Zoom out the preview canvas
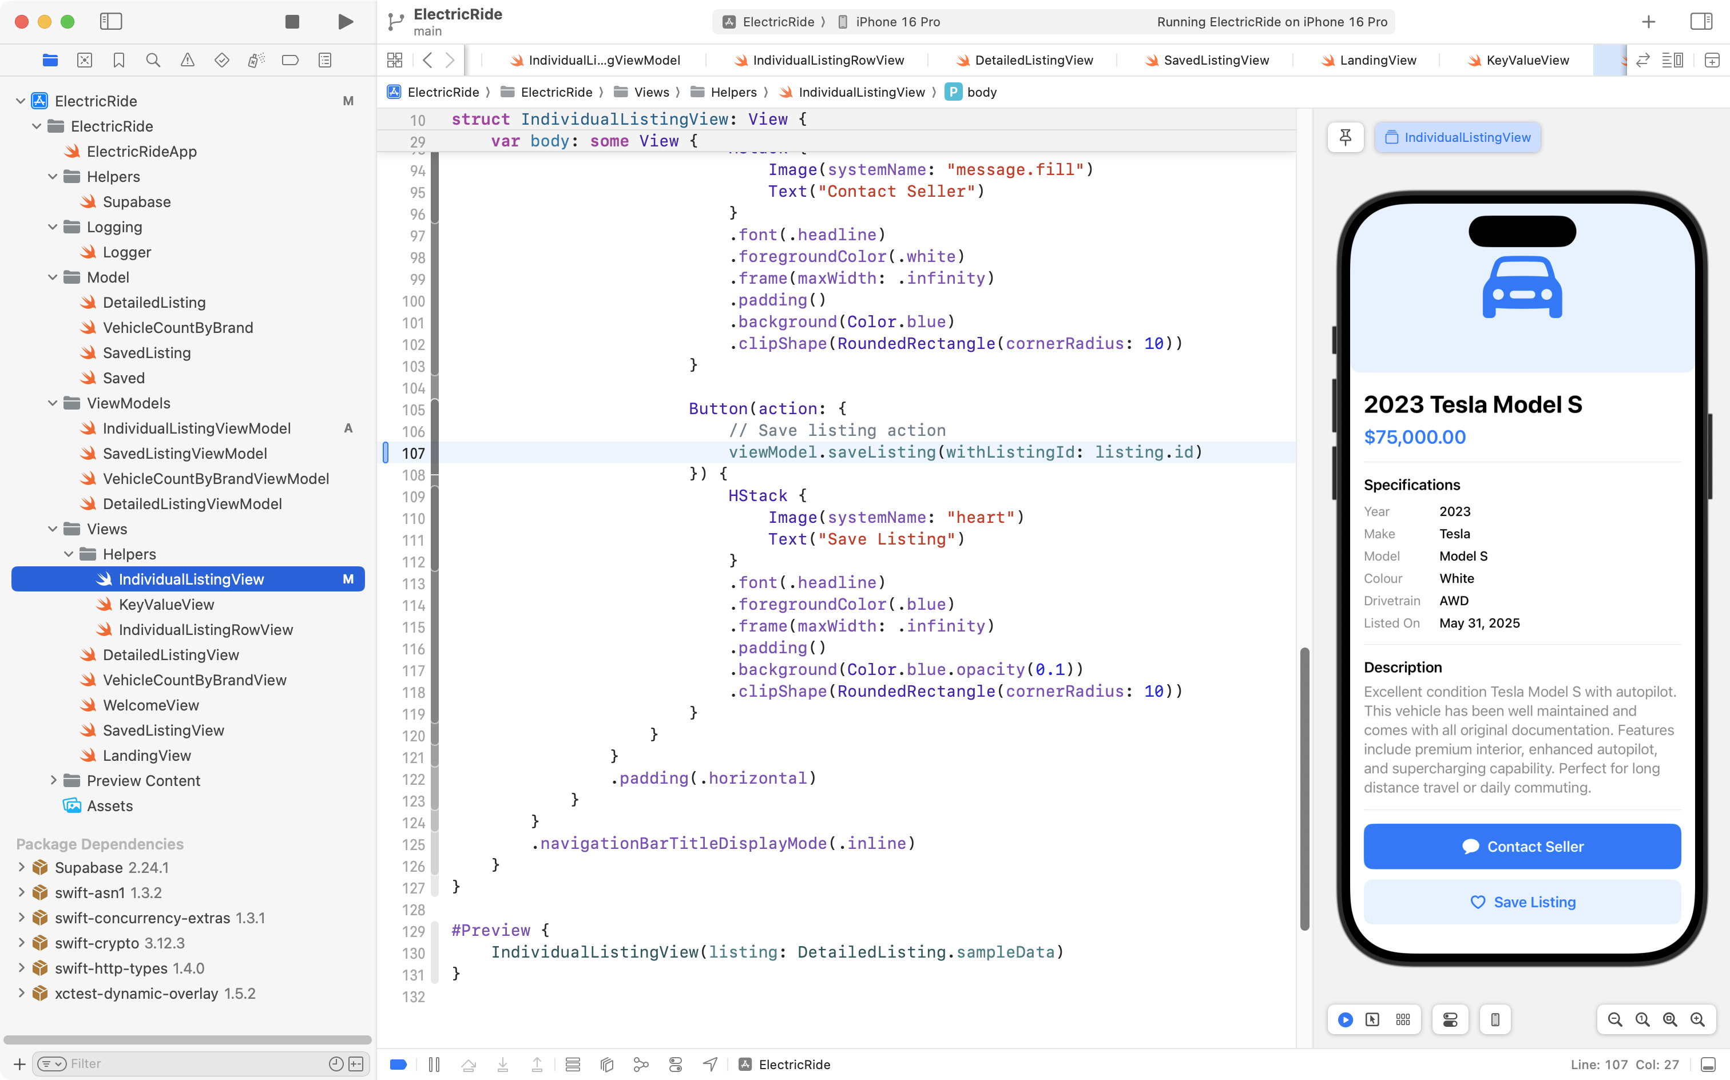This screenshot has height=1080, width=1730. [1614, 1019]
